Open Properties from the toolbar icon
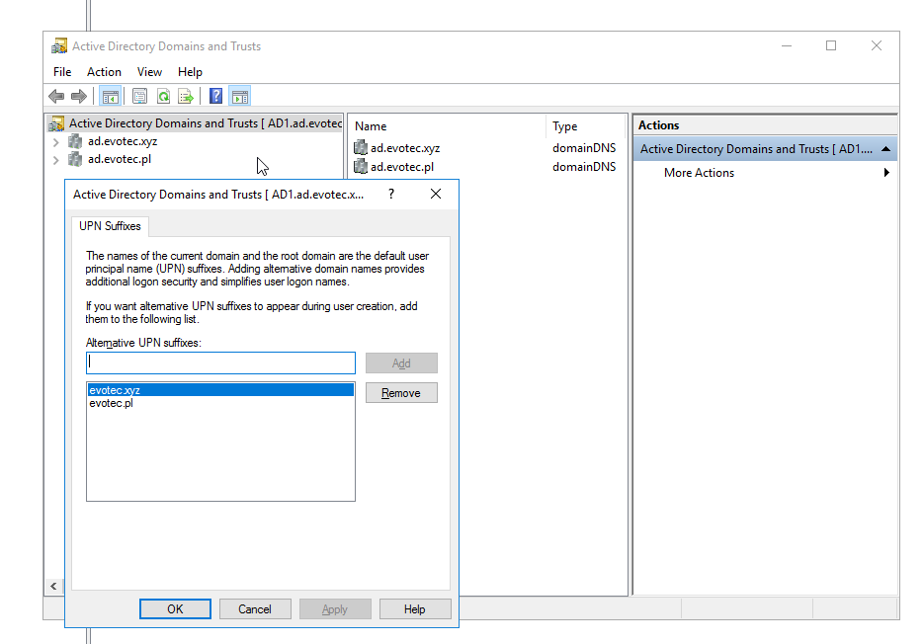Image resolution: width=924 pixels, height=644 pixels. (x=139, y=96)
